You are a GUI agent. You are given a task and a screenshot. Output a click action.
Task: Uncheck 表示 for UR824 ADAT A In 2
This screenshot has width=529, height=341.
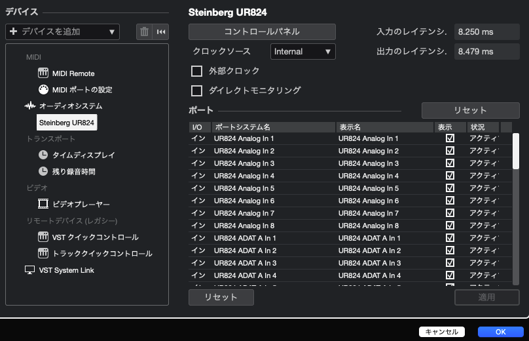pos(450,251)
